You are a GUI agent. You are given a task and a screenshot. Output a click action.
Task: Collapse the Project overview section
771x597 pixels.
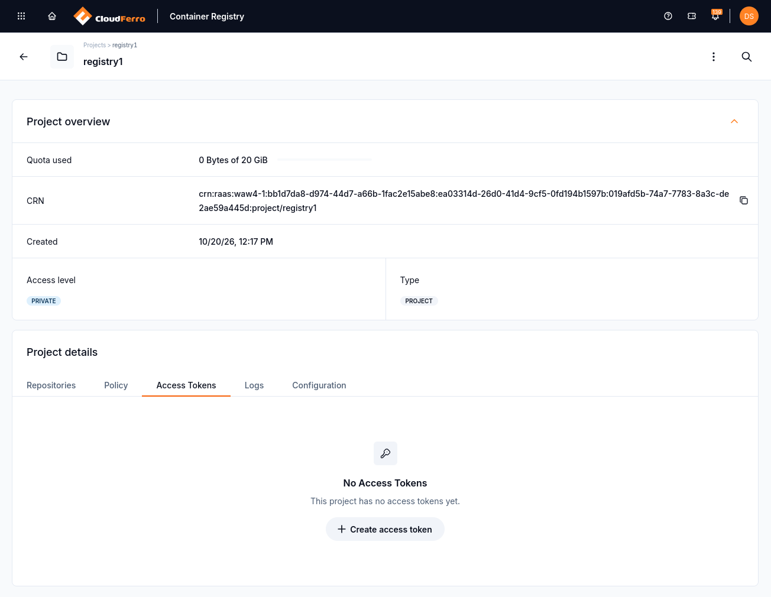[734, 121]
